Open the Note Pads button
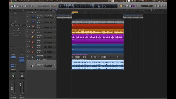The height and width of the screenshot is (99, 176). 158,6
